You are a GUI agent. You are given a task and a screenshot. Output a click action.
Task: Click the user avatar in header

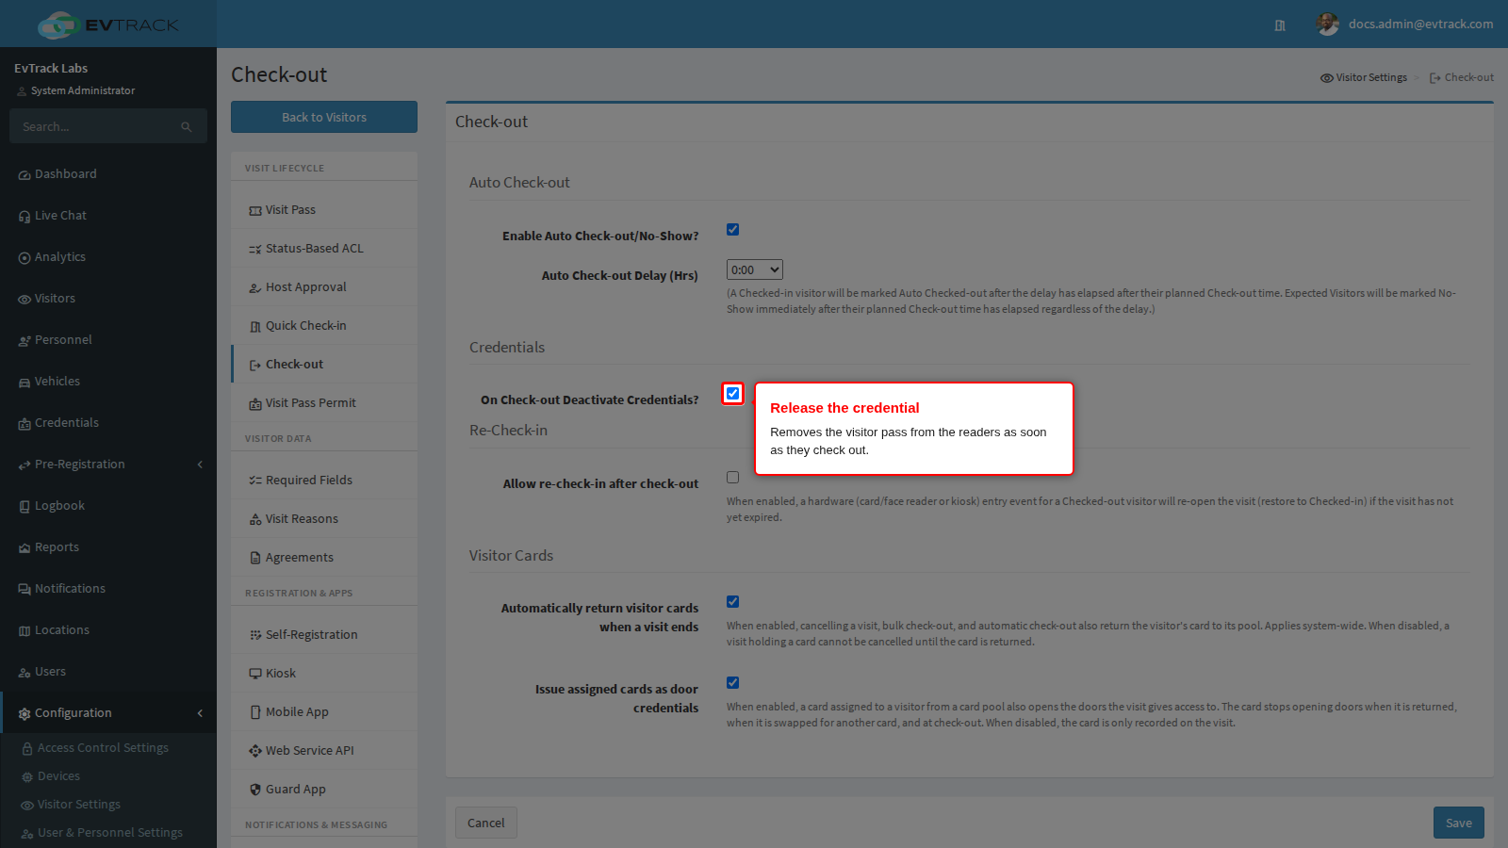[x=1328, y=24]
